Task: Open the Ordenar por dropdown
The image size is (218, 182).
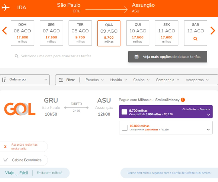Action: [x=25, y=80]
